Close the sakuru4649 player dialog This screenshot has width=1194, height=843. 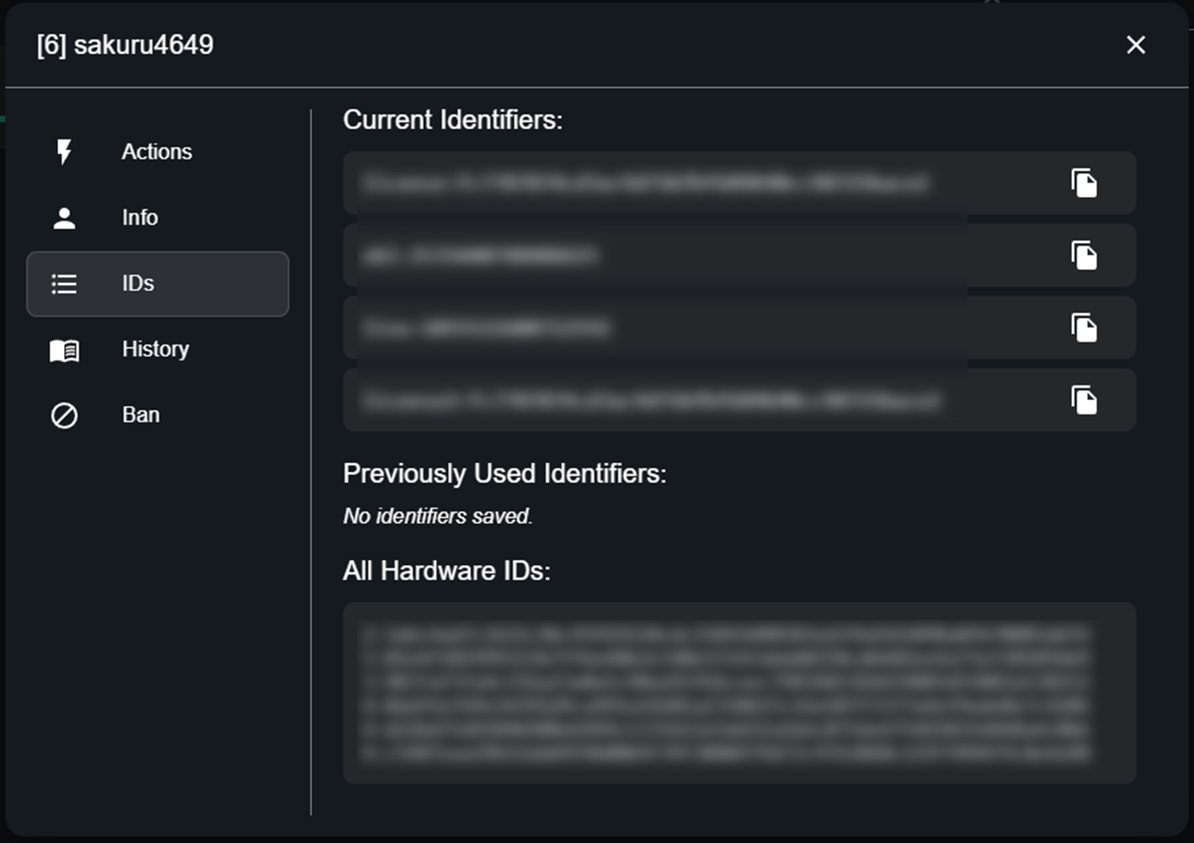[1135, 45]
